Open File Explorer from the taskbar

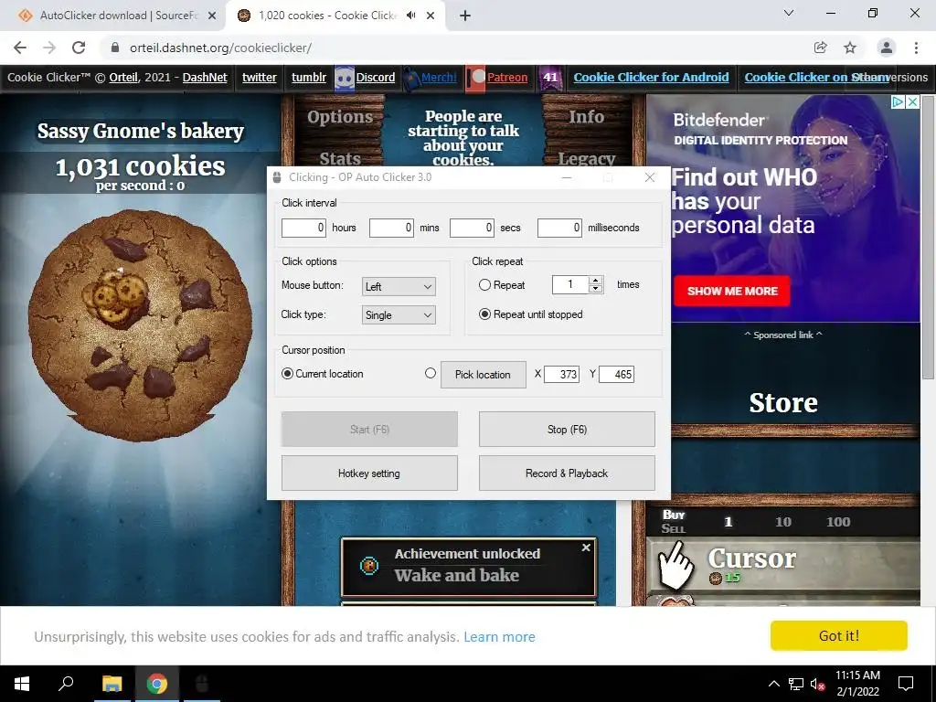(112, 684)
